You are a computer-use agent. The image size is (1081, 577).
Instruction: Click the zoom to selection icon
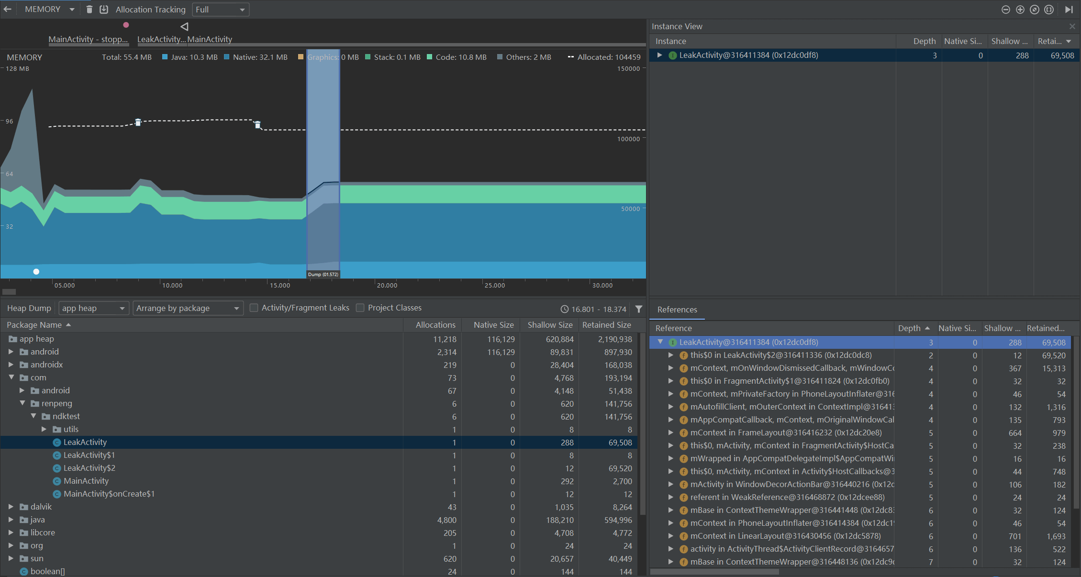pos(1049,10)
